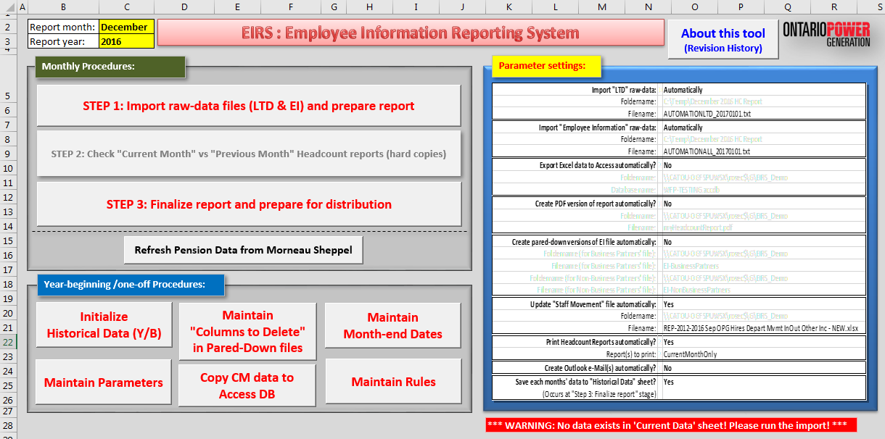Select row 28 header
This screenshot has width=885, height=439.
[x=7, y=426]
